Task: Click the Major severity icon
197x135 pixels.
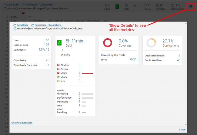Action: click(58, 73)
